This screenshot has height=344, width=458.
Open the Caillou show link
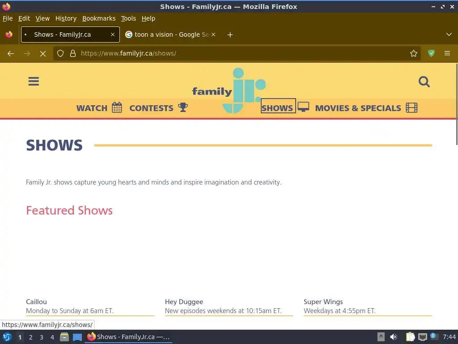click(x=36, y=301)
